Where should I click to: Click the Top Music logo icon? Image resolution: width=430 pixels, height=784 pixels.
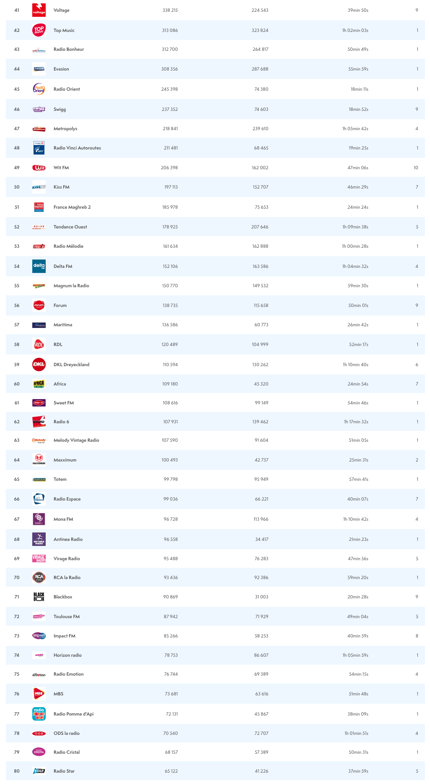(39, 30)
